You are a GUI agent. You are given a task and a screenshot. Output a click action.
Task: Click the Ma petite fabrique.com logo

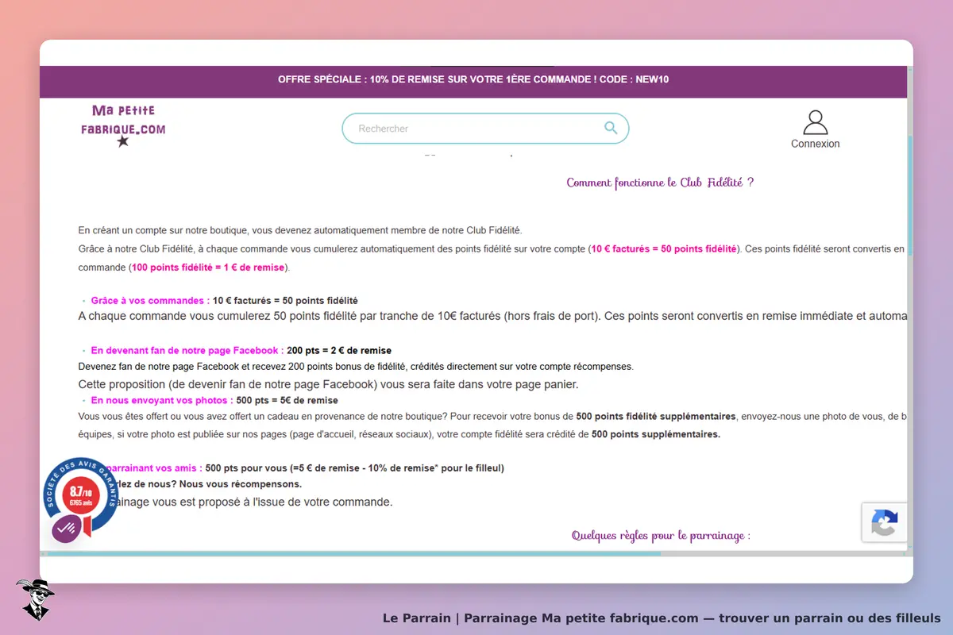click(x=123, y=125)
